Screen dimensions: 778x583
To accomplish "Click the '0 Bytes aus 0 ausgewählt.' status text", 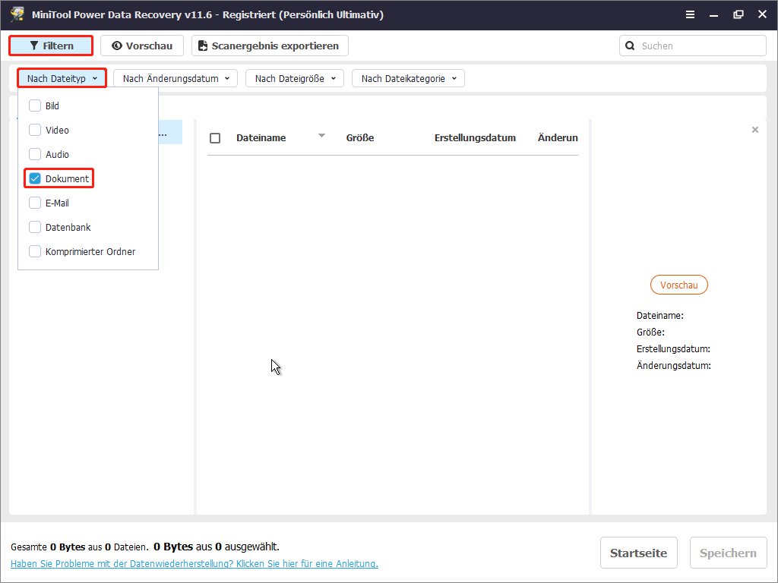I will coord(217,547).
